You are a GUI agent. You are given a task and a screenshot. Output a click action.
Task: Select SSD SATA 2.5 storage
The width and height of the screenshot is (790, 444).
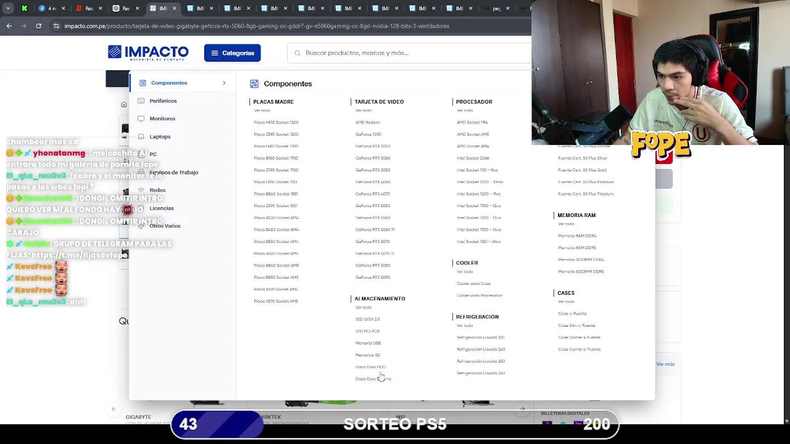(x=368, y=319)
